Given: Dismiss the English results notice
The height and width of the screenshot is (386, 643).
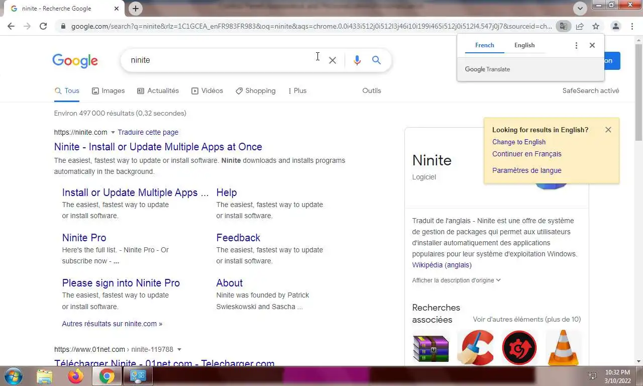Looking at the screenshot, I should (608, 130).
